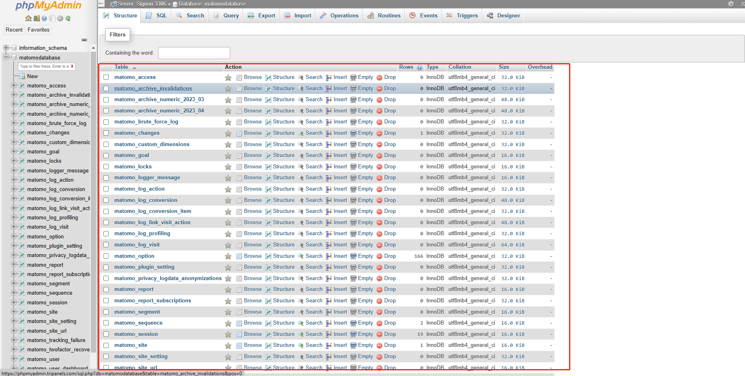The width and height of the screenshot is (745, 376).
Task: Click favorite star for matomo_option row
Action: [228, 256]
